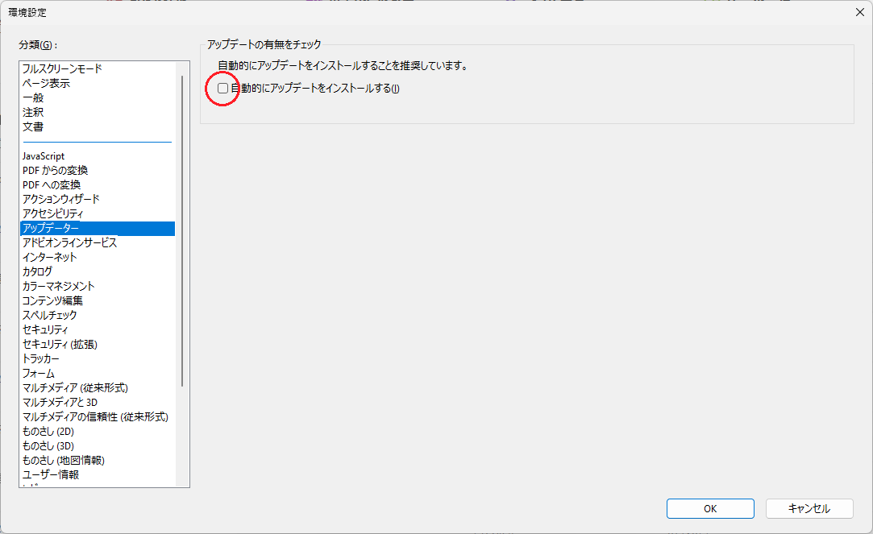Open カラーマネジメント settings
Image resolution: width=873 pixels, height=534 pixels.
point(98,286)
